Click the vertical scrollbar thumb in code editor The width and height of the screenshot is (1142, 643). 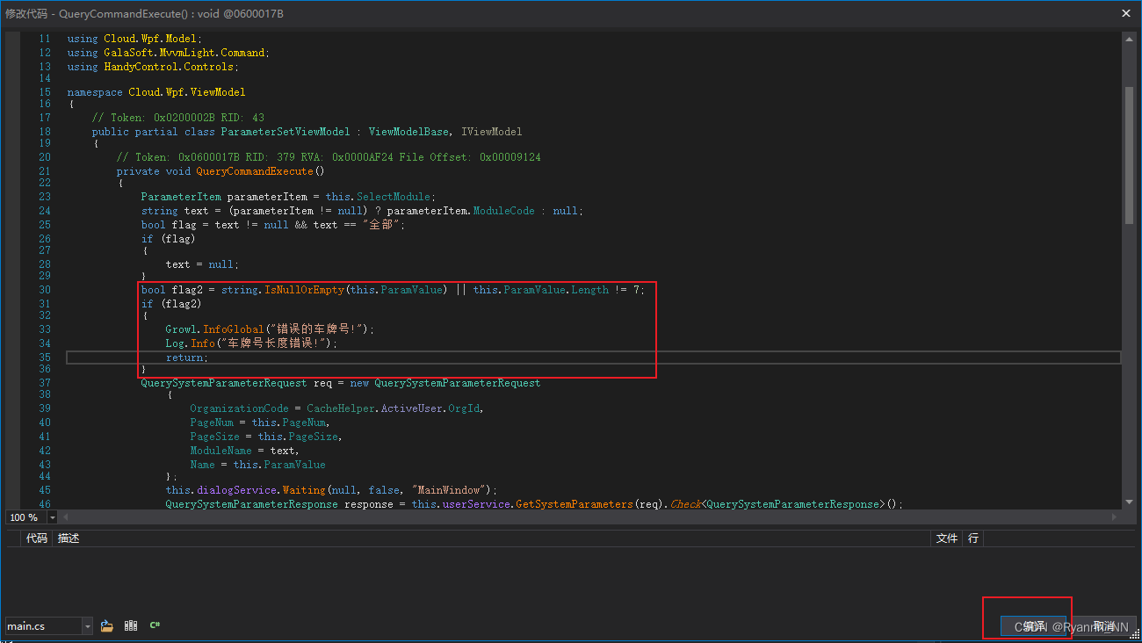(x=1129, y=155)
